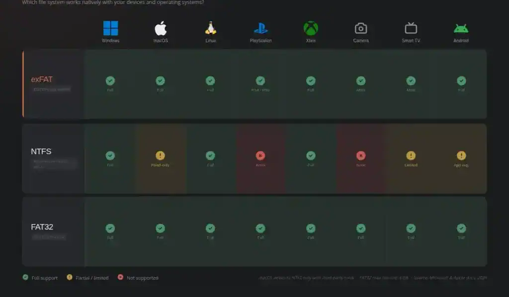
Task: Click FAT32 green check under Smart TV
Action: click(411, 228)
